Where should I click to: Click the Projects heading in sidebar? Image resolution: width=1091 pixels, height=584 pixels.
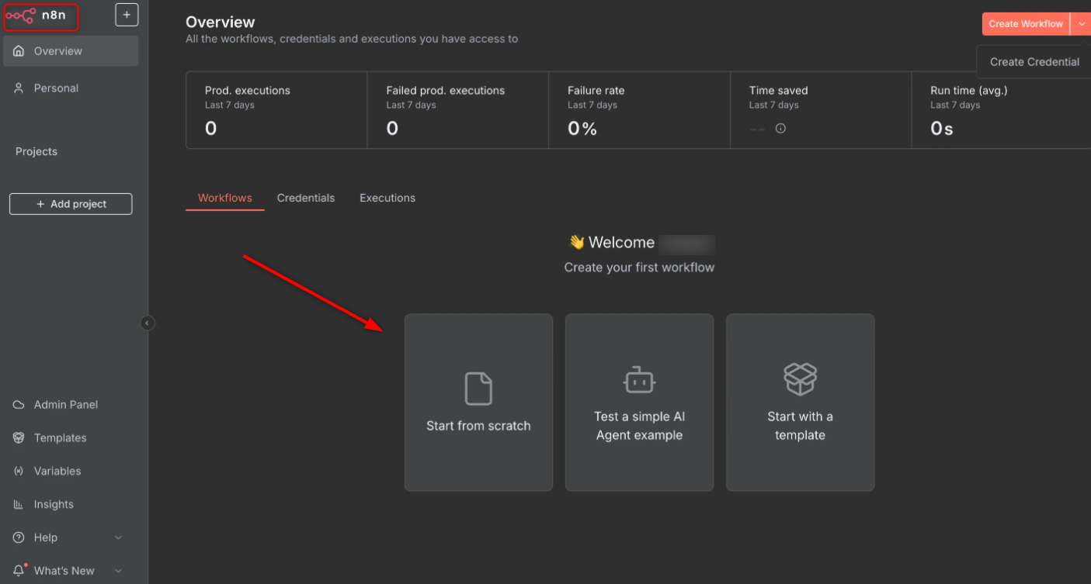point(36,152)
